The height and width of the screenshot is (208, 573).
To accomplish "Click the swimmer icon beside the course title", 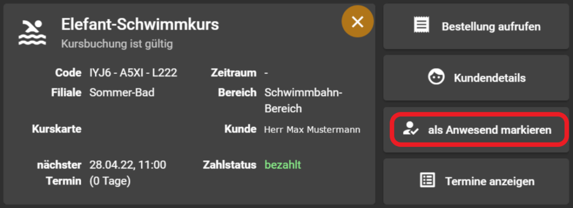I will [x=32, y=32].
